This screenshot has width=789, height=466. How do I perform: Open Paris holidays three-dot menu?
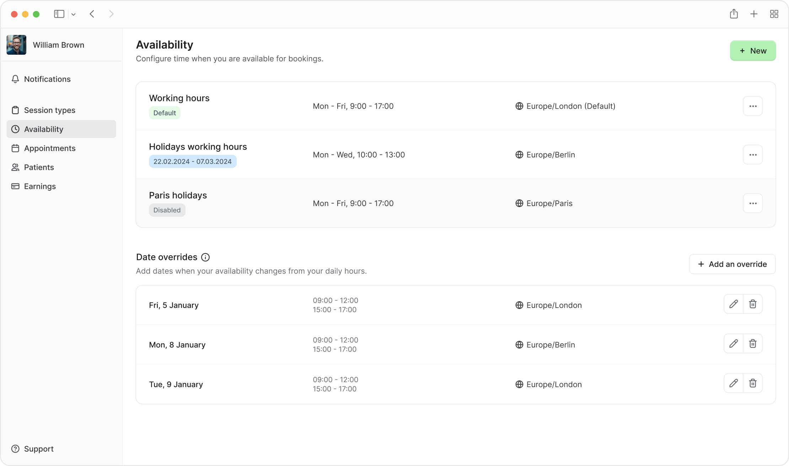(x=753, y=204)
